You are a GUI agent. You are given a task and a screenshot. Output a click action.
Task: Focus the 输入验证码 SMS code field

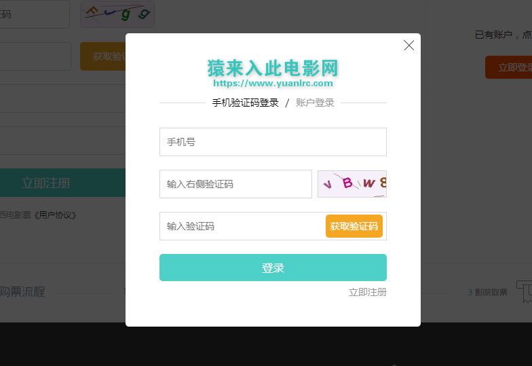click(242, 226)
